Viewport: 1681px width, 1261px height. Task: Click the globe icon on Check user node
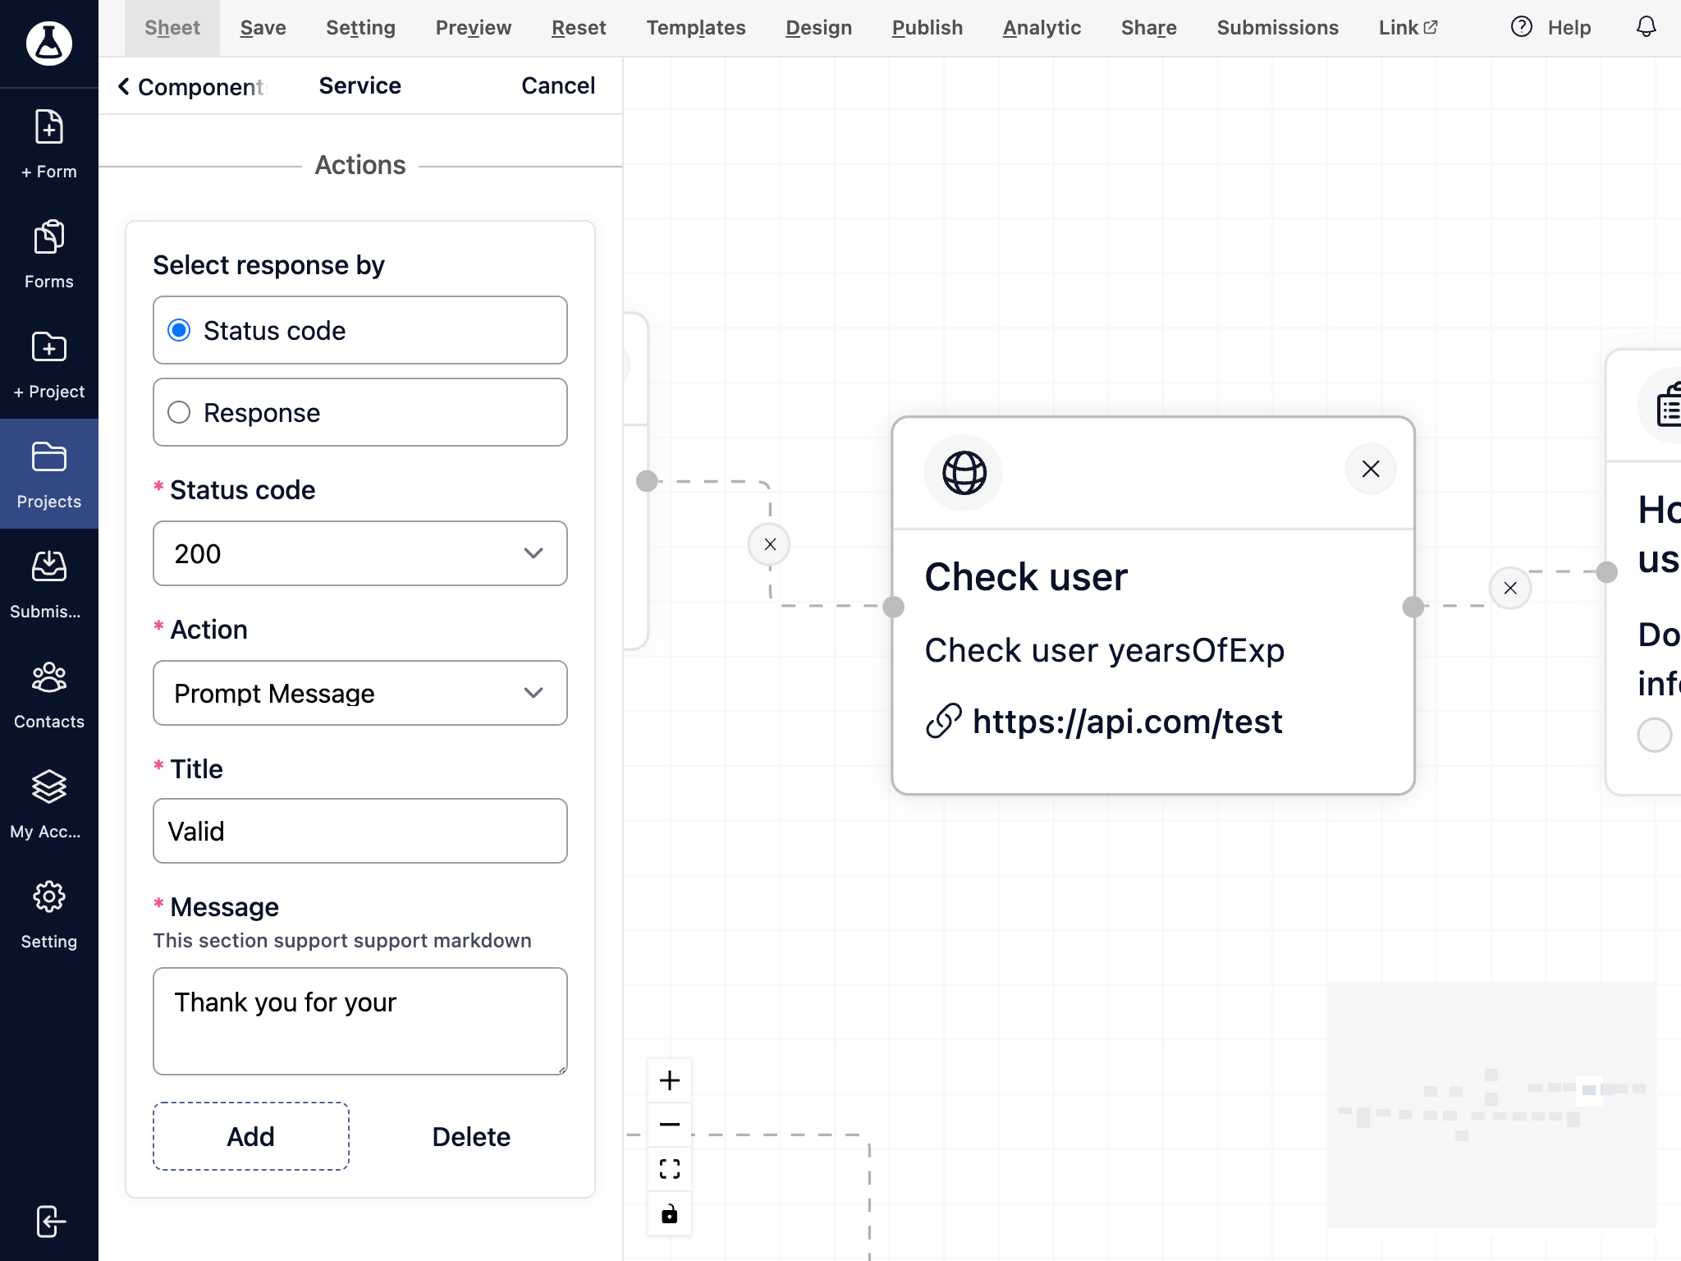point(964,472)
